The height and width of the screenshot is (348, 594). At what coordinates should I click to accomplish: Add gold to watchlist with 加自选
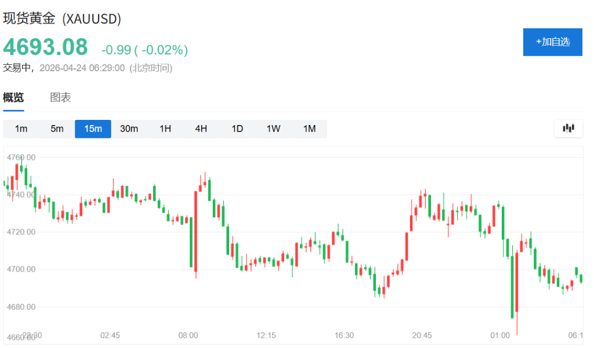(x=552, y=42)
